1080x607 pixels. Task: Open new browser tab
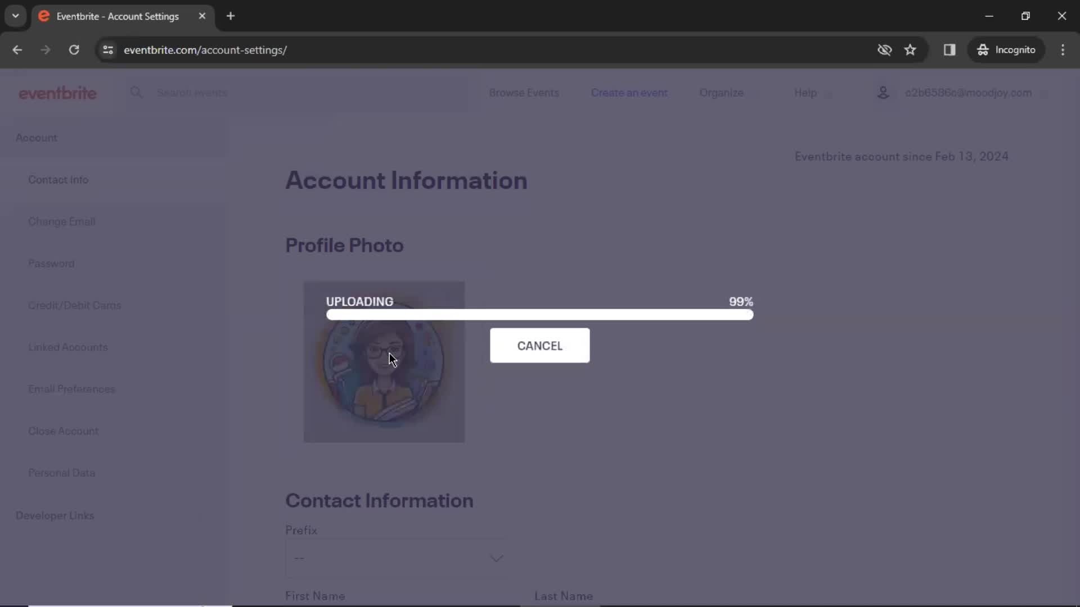click(x=231, y=16)
